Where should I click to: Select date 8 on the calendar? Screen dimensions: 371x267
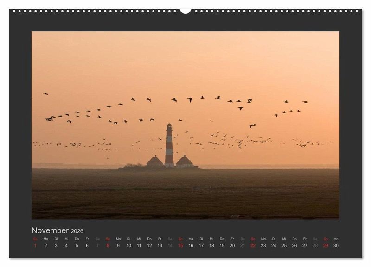(x=108, y=246)
